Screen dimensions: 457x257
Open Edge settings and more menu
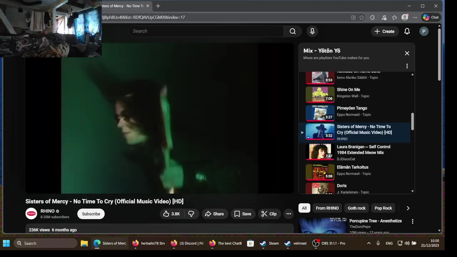coord(415,17)
